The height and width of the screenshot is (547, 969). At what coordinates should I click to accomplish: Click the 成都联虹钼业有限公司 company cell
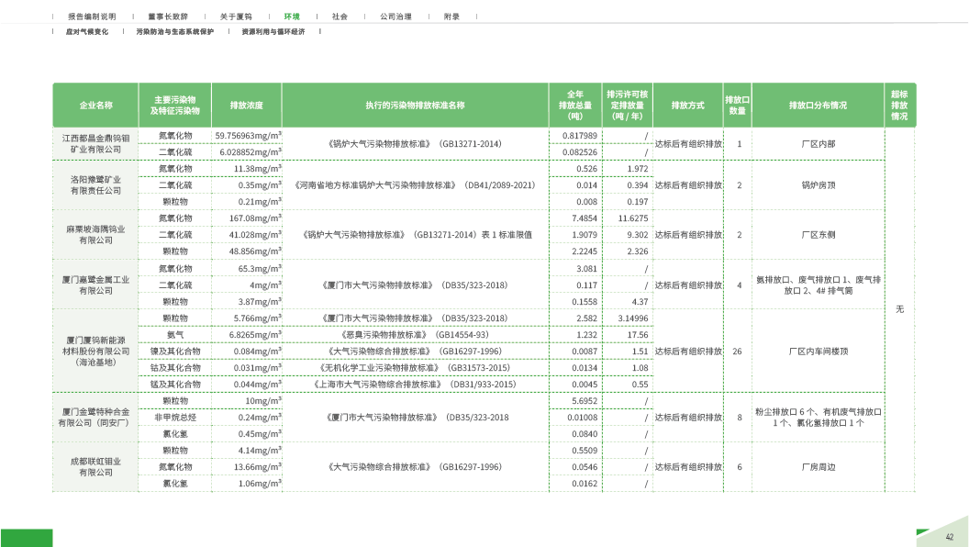[95, 467]
